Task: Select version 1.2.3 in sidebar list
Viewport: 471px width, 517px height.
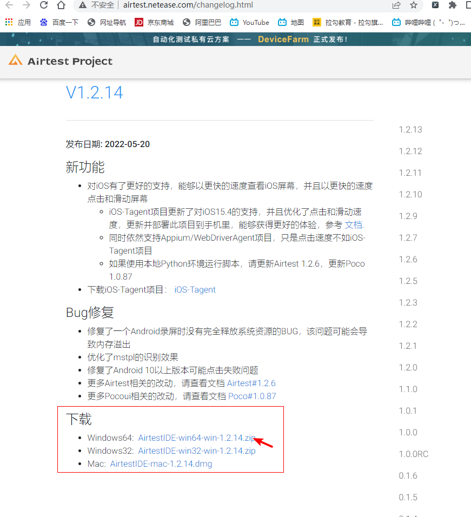Action: 408,303
